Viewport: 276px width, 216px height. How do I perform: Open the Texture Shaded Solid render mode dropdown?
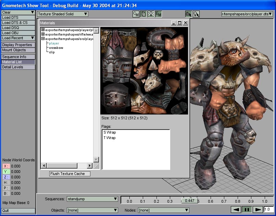pos(62,14)
